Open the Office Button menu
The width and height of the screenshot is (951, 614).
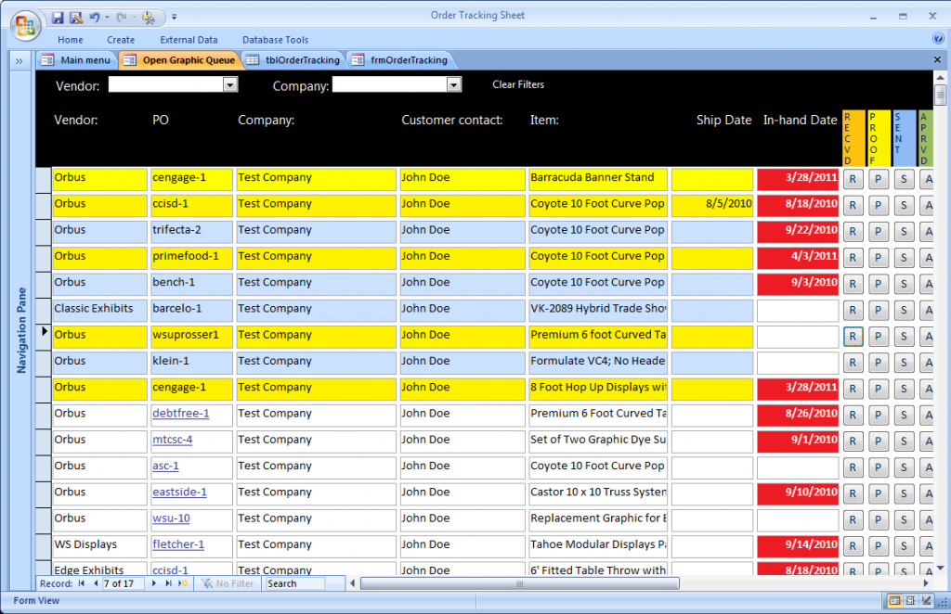pos(25,25)
